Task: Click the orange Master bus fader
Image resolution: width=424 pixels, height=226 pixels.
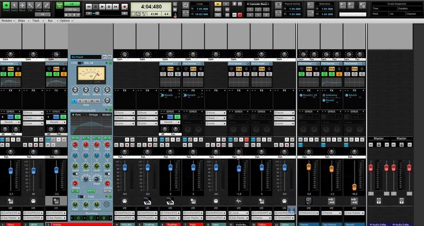Action: 308,167
